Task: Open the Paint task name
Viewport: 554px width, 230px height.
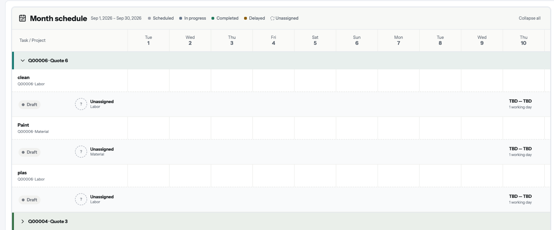Action: tap(23, 125)
